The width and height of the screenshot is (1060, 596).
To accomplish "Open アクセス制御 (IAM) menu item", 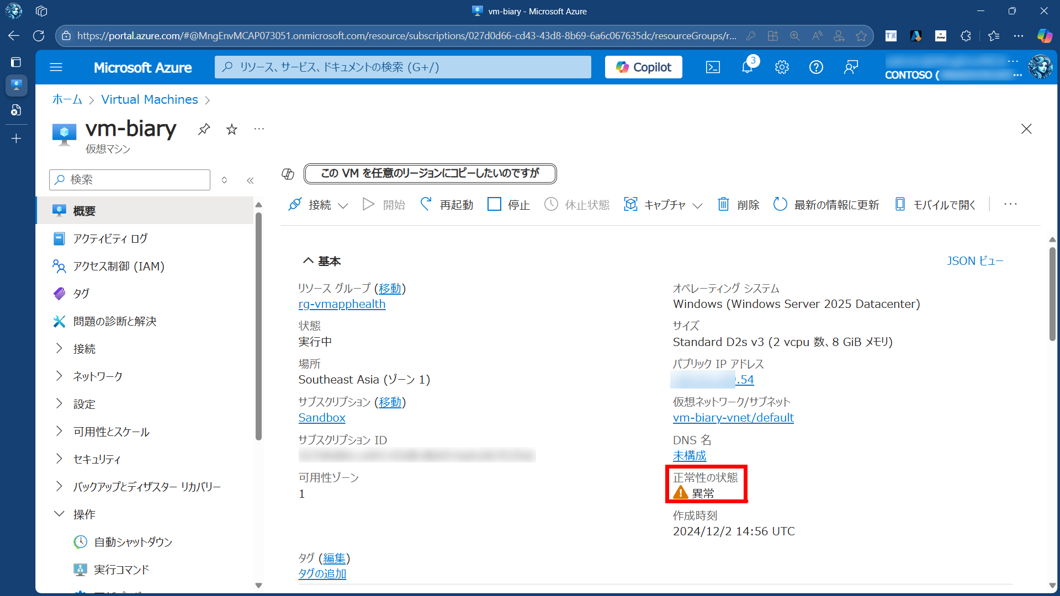I will tap(119, 266).
